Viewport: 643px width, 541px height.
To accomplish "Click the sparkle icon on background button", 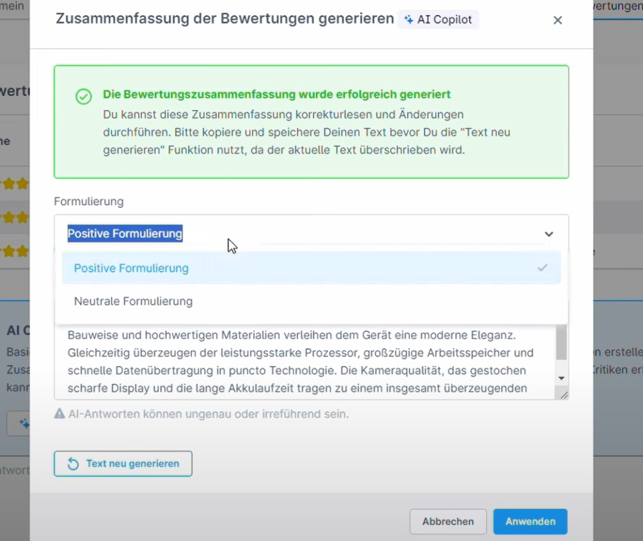I will click(x=24, y=424).
